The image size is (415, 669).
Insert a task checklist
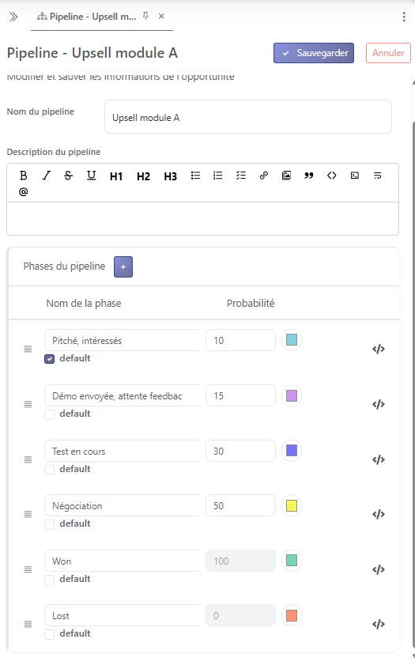pyautogui.click(x=241, y=176)
